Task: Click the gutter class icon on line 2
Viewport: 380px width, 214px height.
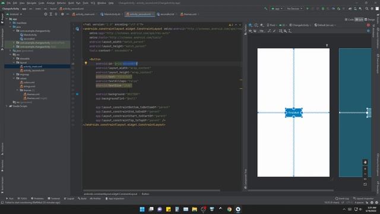Action: click(77, 29)
